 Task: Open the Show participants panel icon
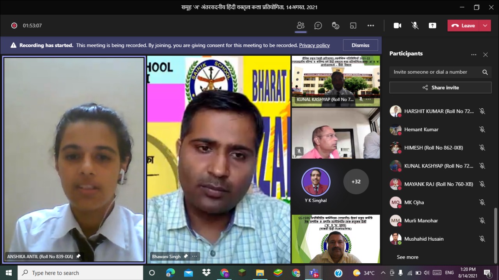click(x=300, y=26)
